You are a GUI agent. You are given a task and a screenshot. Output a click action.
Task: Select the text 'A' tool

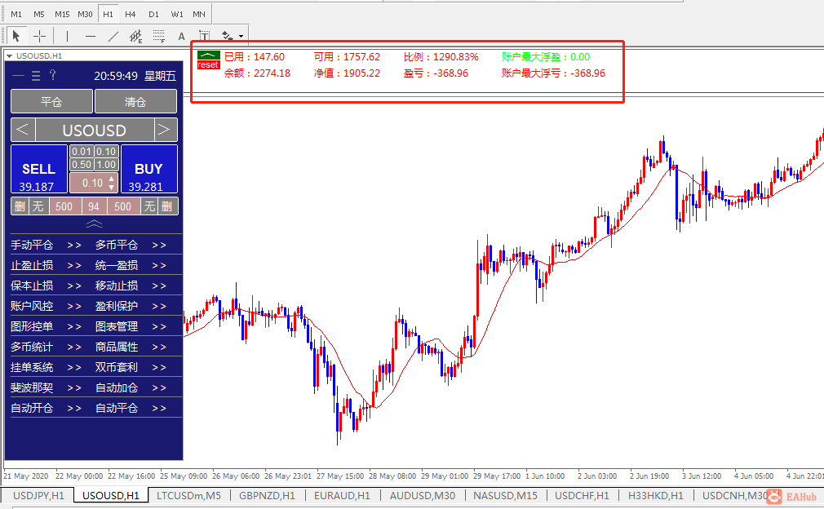tap(181, 36)
